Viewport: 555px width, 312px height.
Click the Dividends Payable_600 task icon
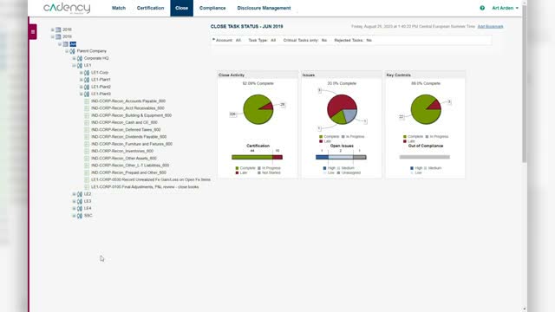click(x=87, y=137)
